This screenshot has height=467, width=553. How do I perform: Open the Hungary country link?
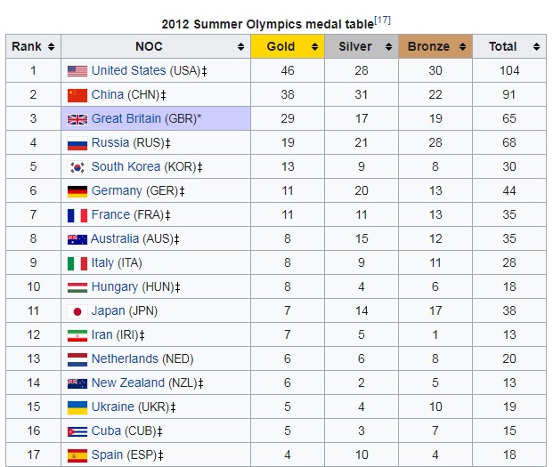point(114,287)
